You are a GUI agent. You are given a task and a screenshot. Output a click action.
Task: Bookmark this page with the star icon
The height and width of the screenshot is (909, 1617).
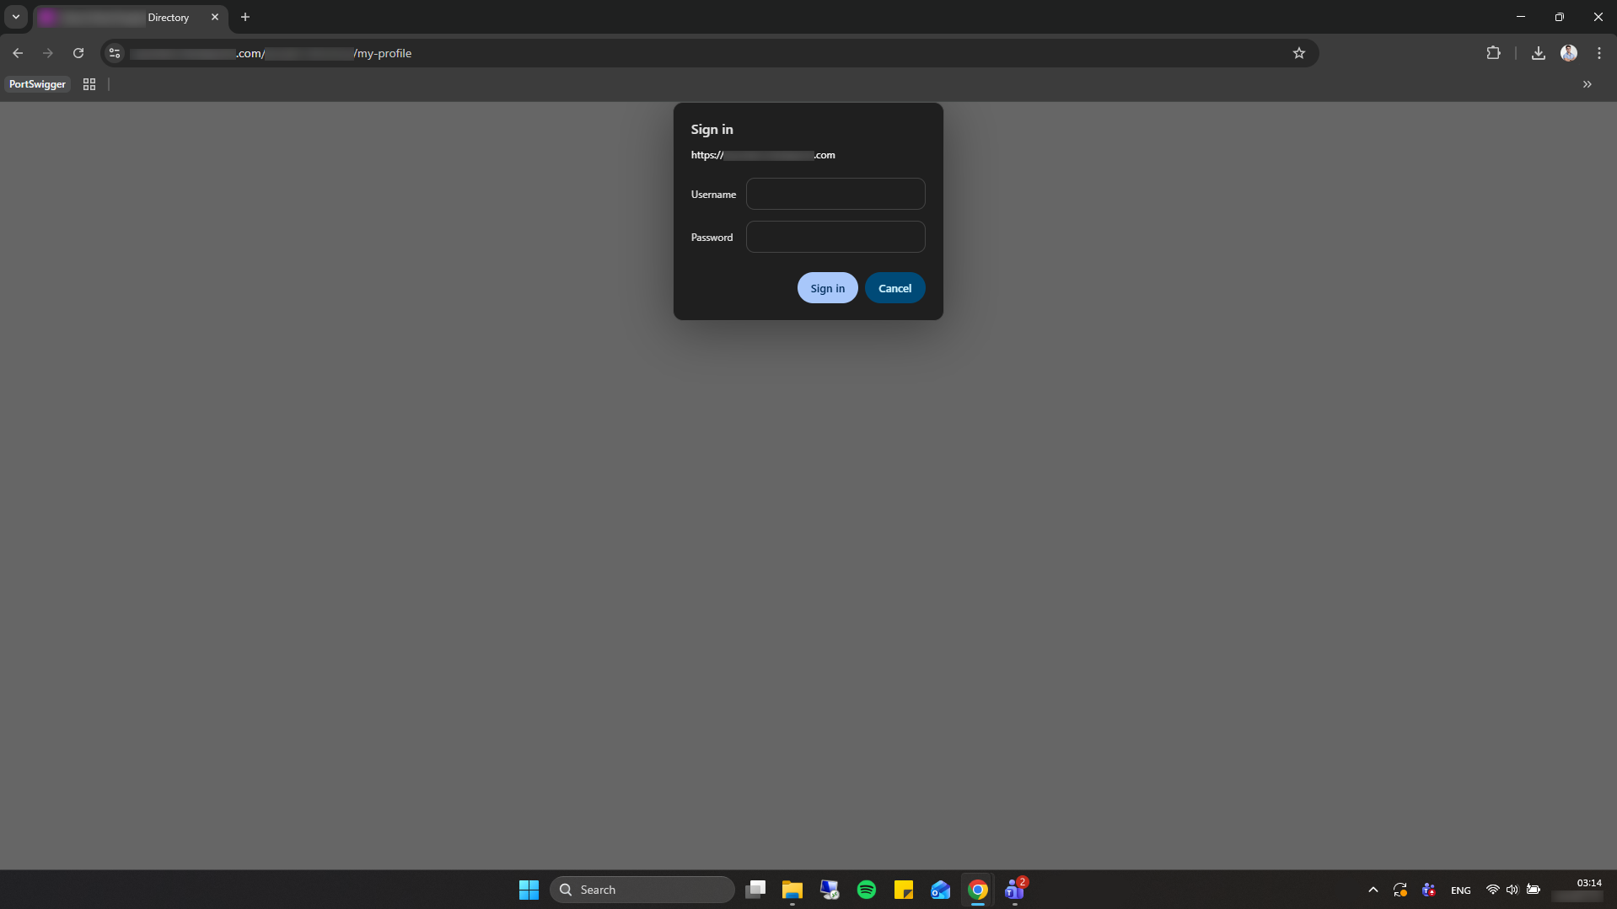click(x=1299, y=53)
